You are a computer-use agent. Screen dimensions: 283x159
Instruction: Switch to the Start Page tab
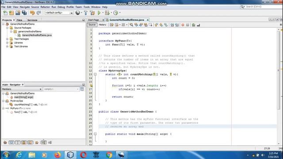coord(93,20)
